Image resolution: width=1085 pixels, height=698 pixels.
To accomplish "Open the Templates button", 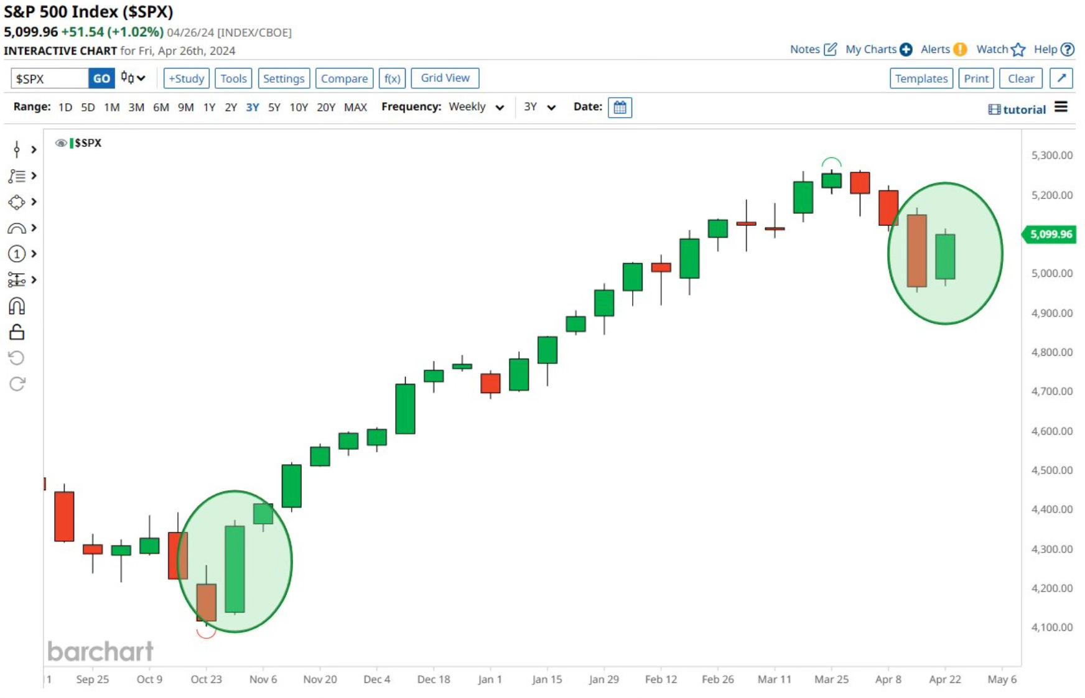I will tap(921, 78).
